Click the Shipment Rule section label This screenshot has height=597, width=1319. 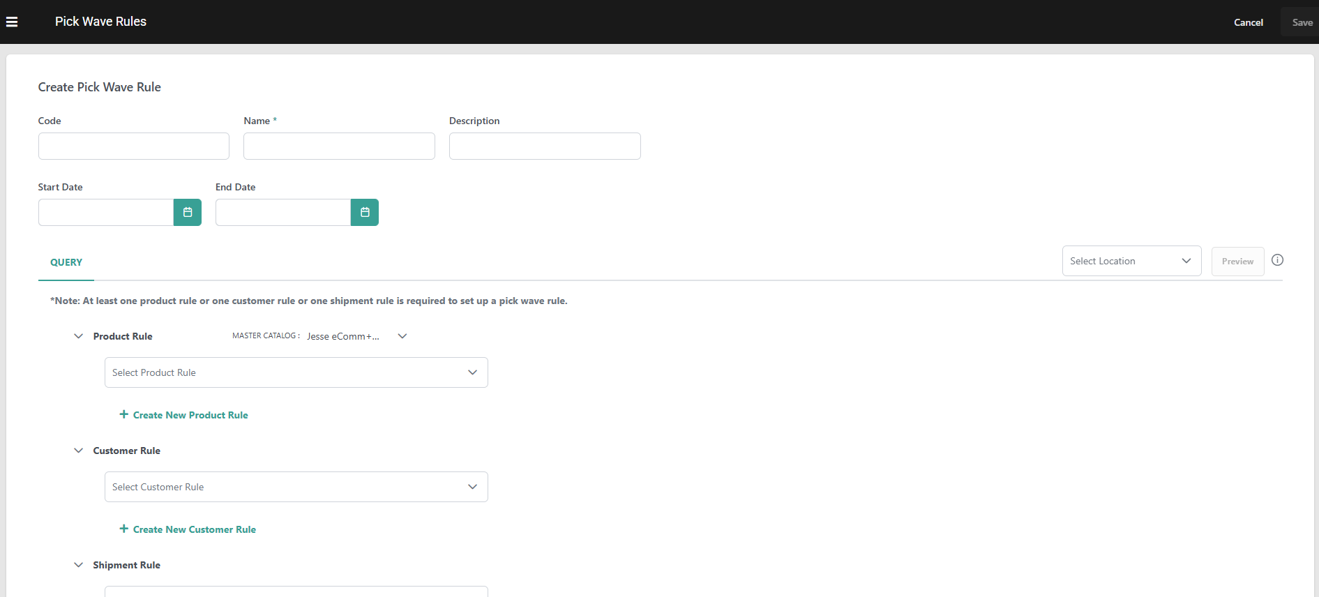click(127, 565)
